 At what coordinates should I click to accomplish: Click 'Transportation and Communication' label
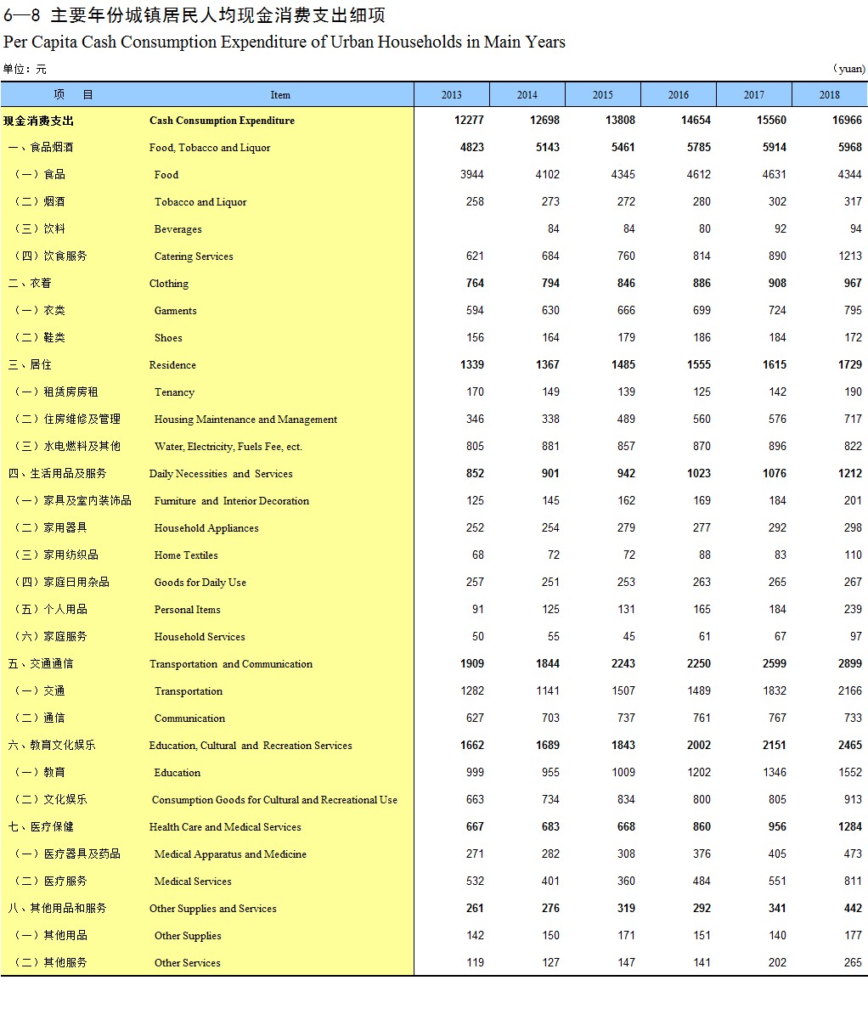(231, 664)
